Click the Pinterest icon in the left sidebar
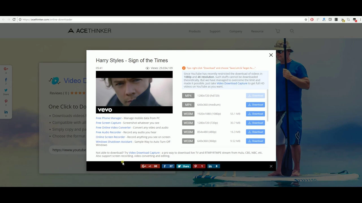 coord(6,101)
